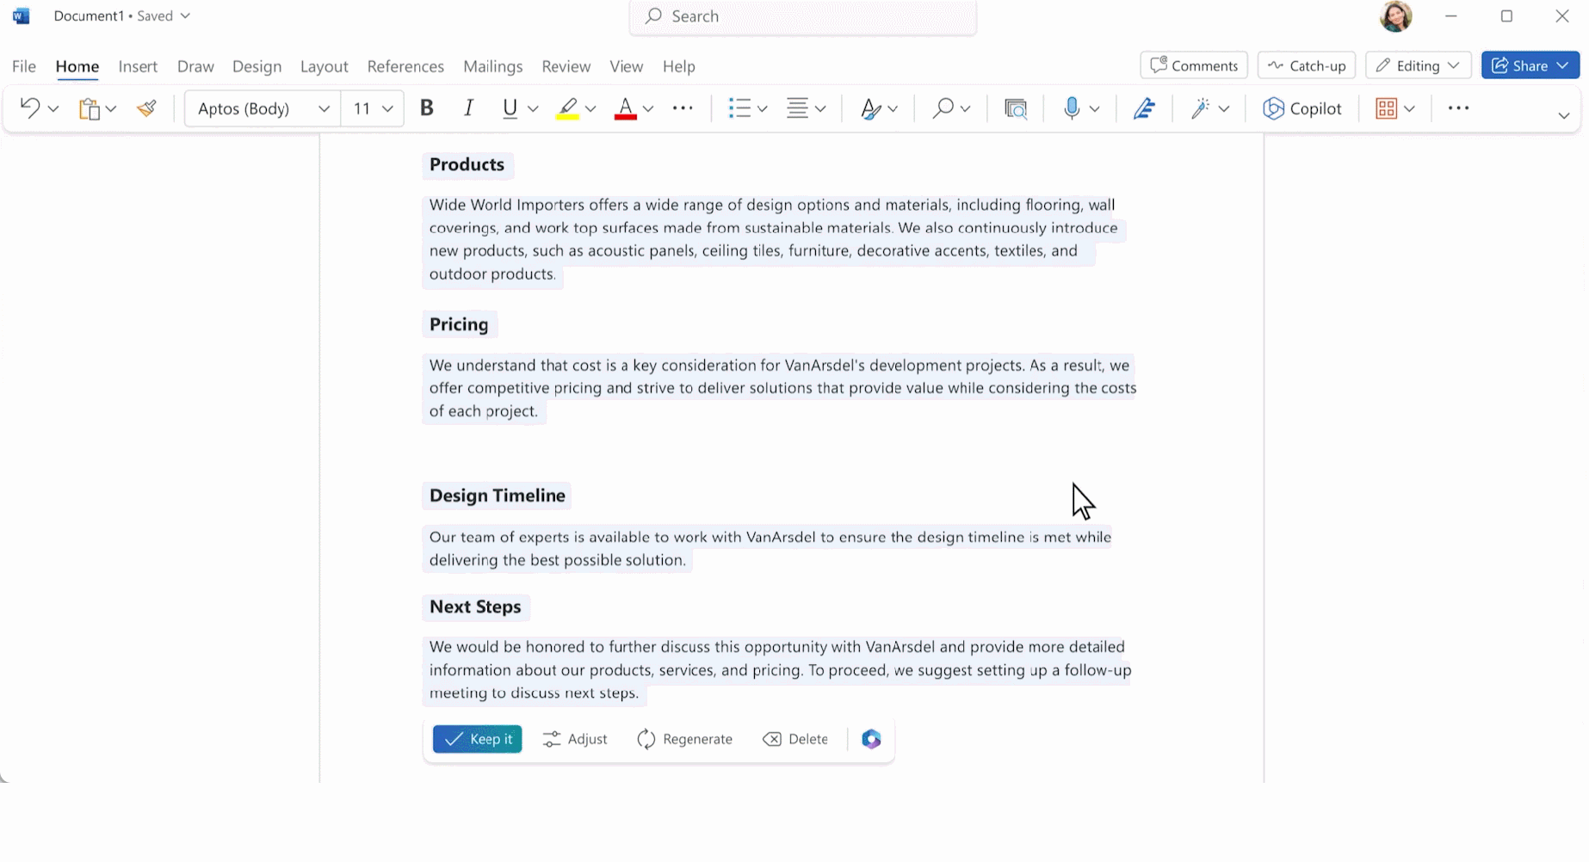This screenshot has height=862, width=1589.
Task: Click the Paste clipboard icon
Action: pyautogui.click(x=90, y=108)
